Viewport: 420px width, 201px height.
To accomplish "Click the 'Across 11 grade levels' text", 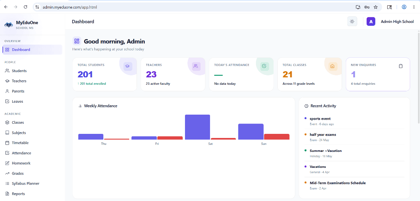I will pyautogui.click(x=299, y=84).
